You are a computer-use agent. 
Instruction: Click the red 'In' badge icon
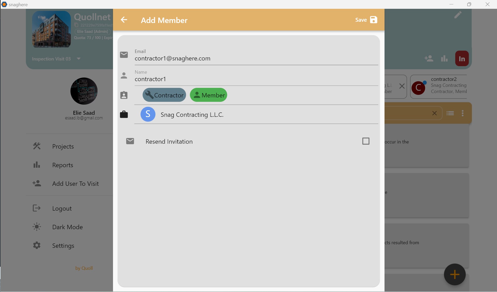coord(462,59)
